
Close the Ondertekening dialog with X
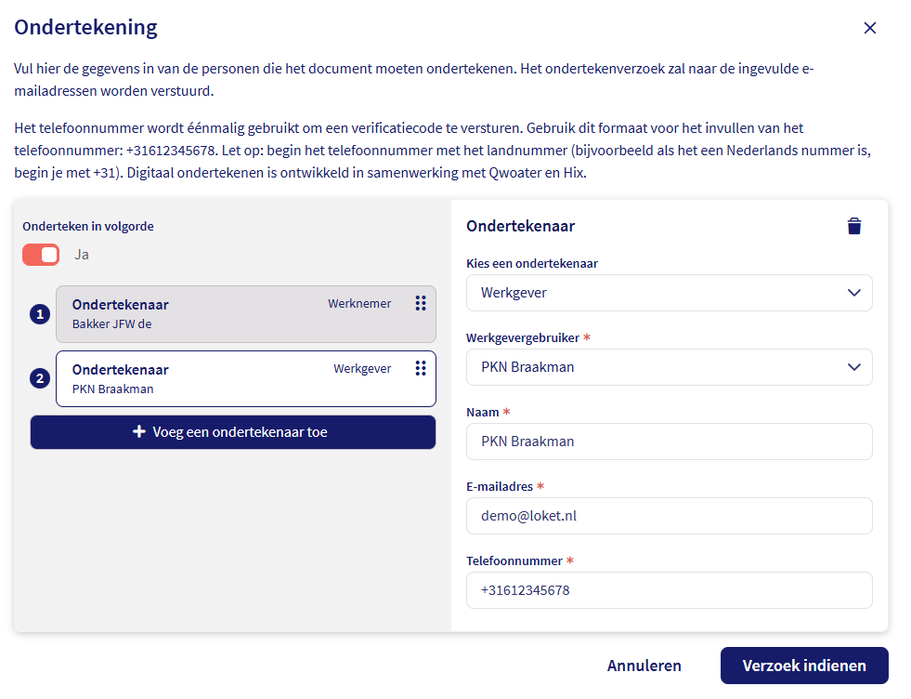coord(870,28)
